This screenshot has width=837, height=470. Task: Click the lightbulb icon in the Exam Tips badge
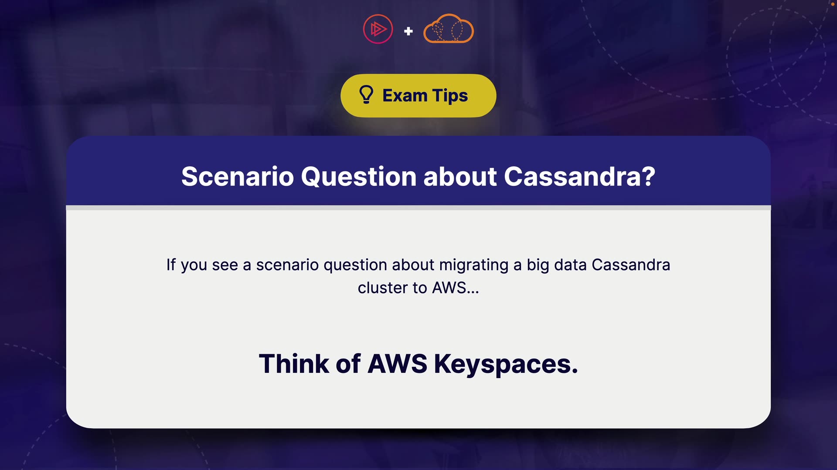pos(366,94)
